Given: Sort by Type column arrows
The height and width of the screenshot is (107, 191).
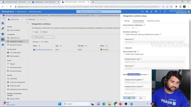Looking at the screenshot, I should pos(61,46).
